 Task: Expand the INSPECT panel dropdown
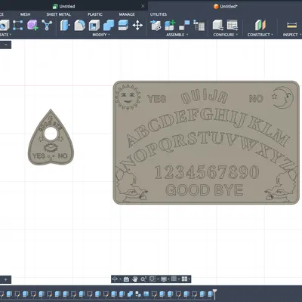[292, 35]
